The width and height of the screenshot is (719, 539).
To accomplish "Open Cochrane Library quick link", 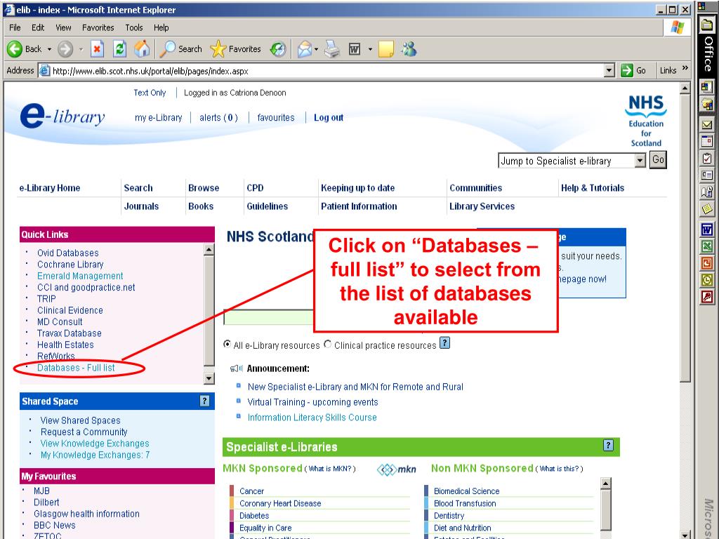I will click(x=70, y=265).
